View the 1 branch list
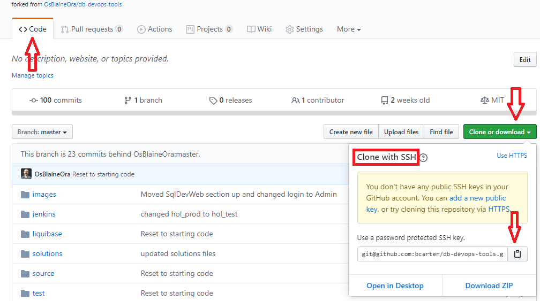The image size is (540, 301). (143, 101)
